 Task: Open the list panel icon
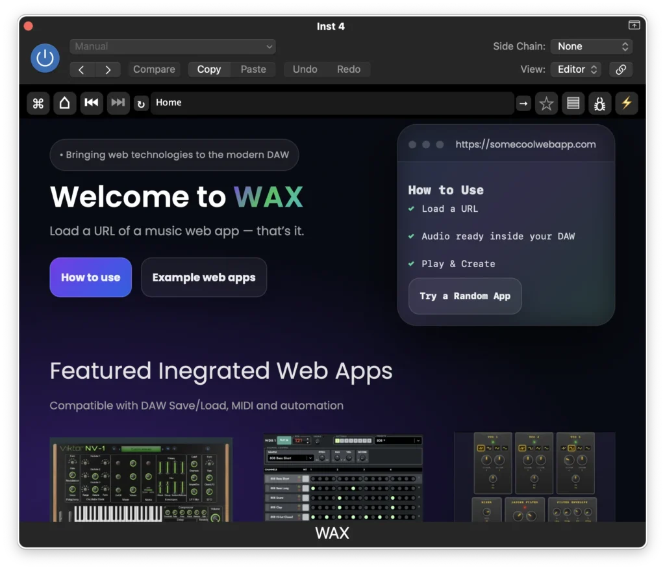[x=573, y=103]
